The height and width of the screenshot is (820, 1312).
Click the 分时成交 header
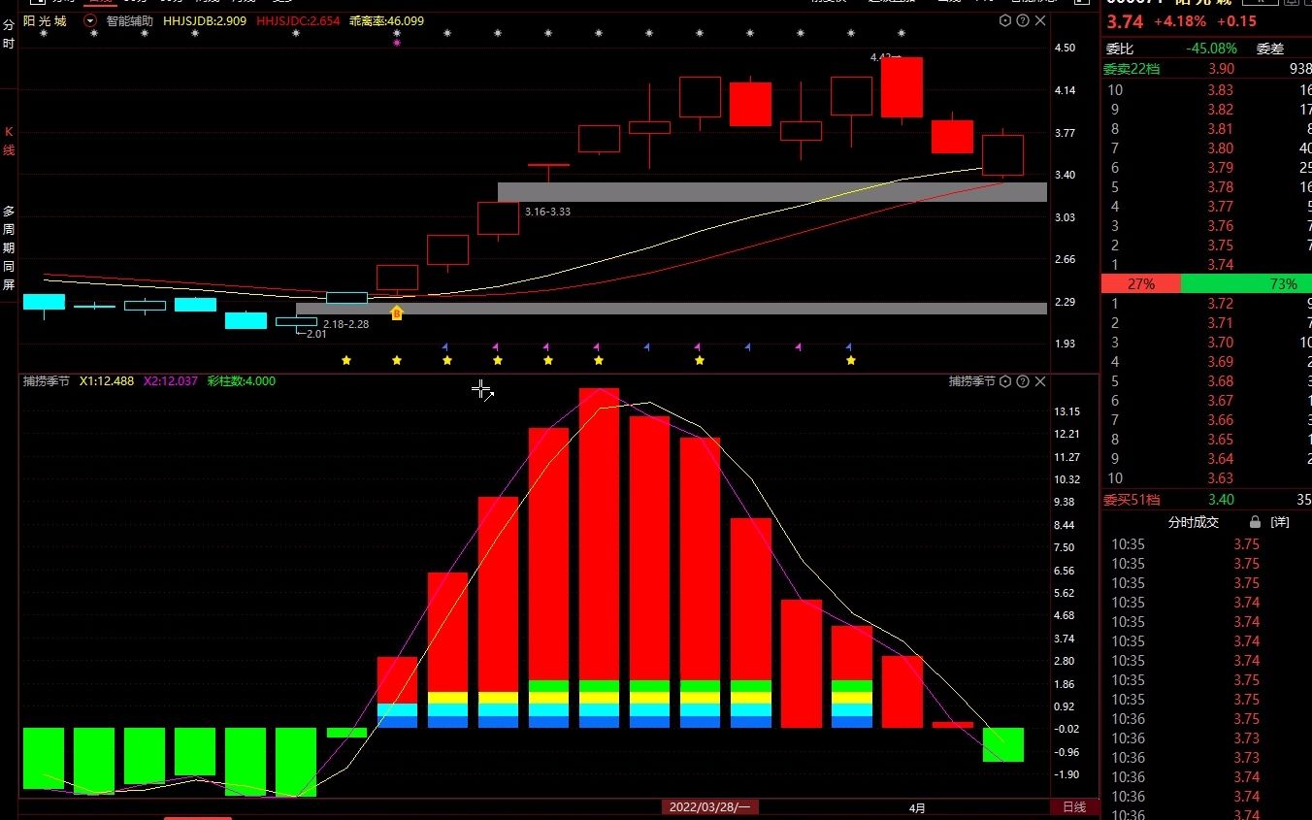point(1194,522)
